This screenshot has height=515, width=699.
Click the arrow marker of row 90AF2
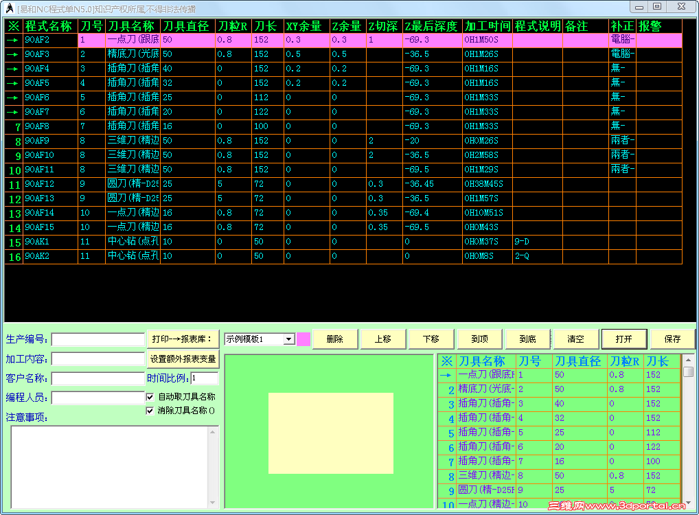[14, 40]
